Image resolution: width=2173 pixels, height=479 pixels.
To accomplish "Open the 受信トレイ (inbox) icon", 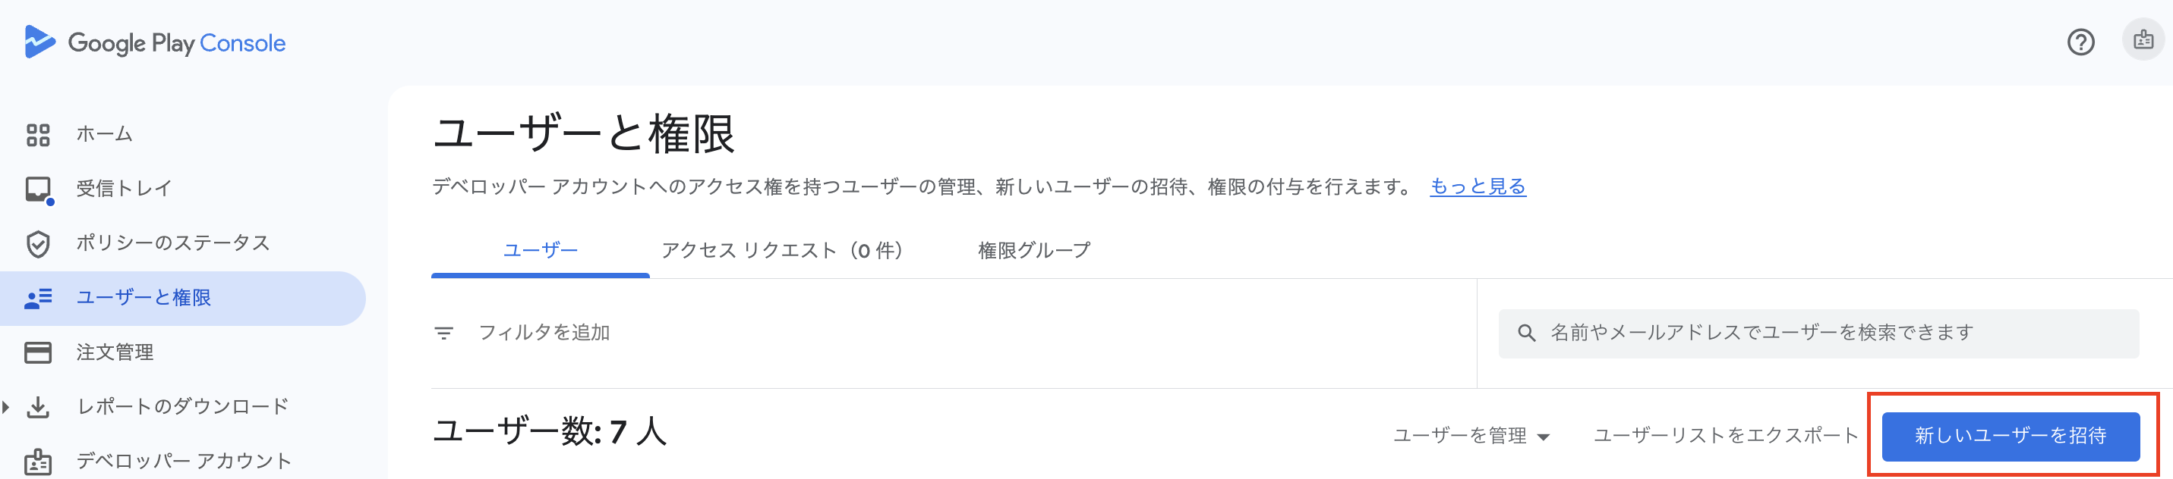I will [39, 188].
